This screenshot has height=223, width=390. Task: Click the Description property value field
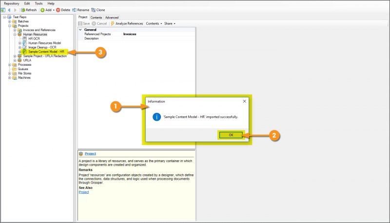tap(158, 38)
